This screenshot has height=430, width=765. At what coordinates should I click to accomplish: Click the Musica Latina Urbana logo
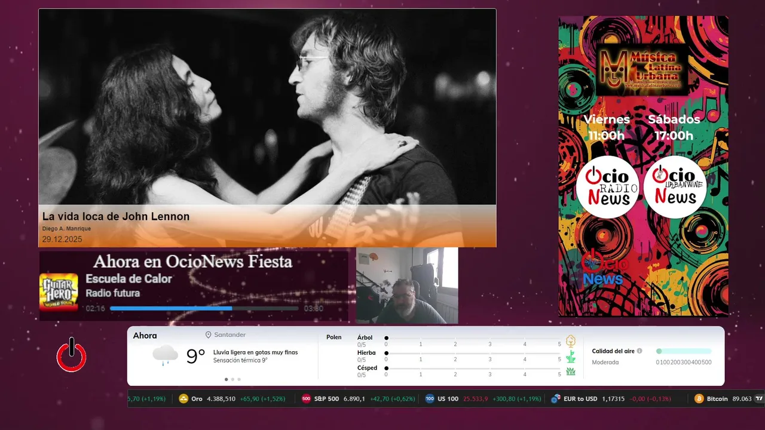pyautogui.click(x=643, y=70)
